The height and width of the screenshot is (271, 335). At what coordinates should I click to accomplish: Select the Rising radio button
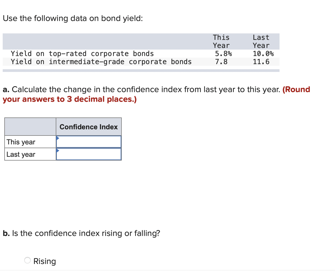pos(27,260)
